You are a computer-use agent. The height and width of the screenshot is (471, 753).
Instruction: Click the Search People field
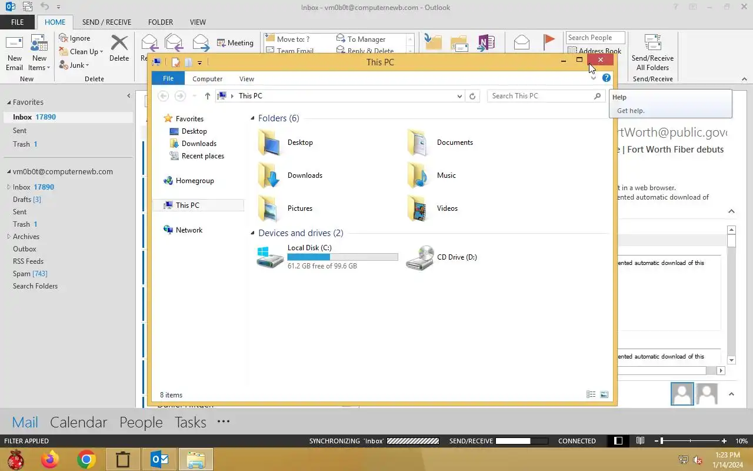coord(595,38)
